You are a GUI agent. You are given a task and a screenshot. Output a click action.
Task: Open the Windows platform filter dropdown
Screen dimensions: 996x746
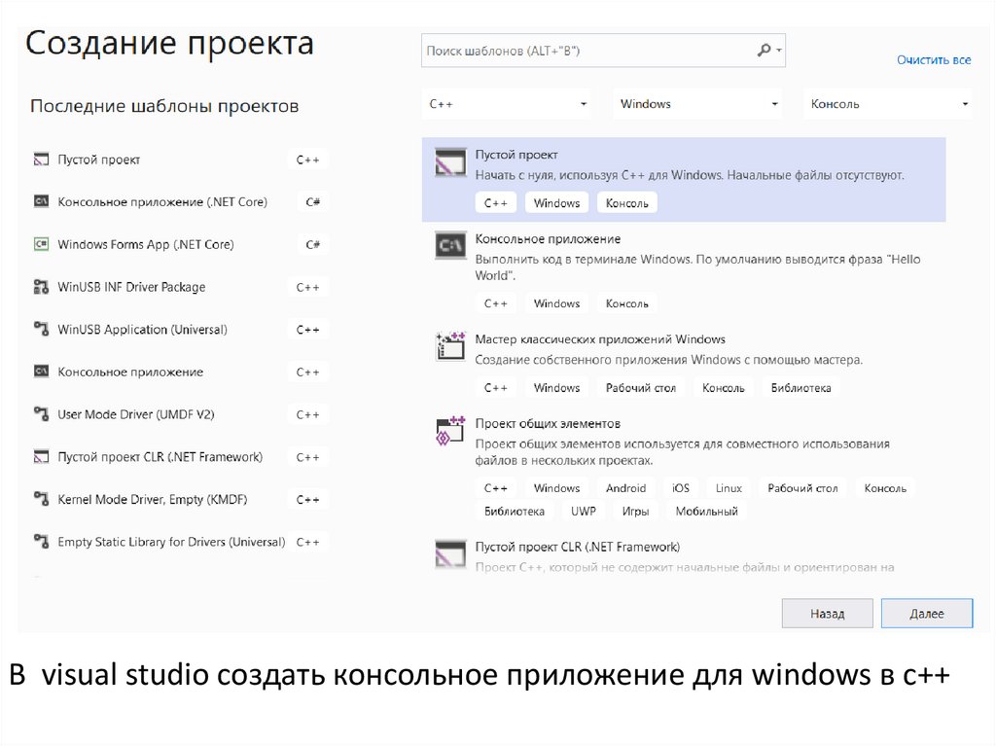(698, 104)
